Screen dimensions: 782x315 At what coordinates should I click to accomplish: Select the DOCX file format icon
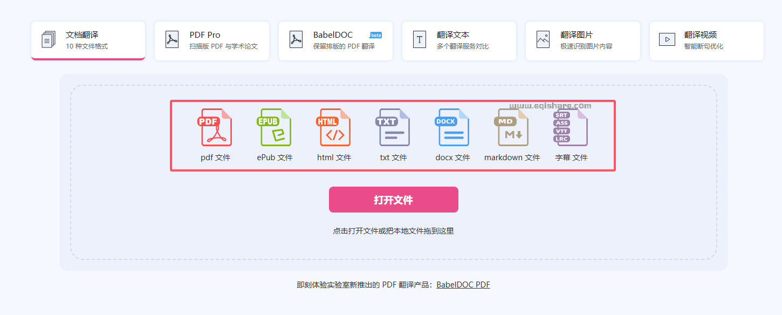pyautogui.click(x=452, y=127)
